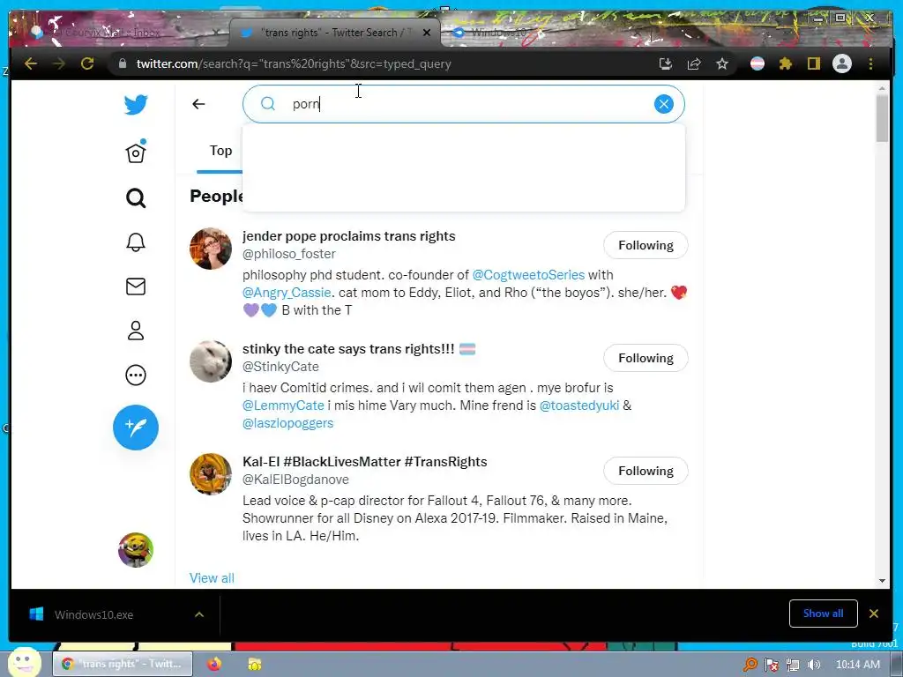This screenshot has height=677, width=903.
Task: Click the trans flag extension icon
Action: (757, 63)
